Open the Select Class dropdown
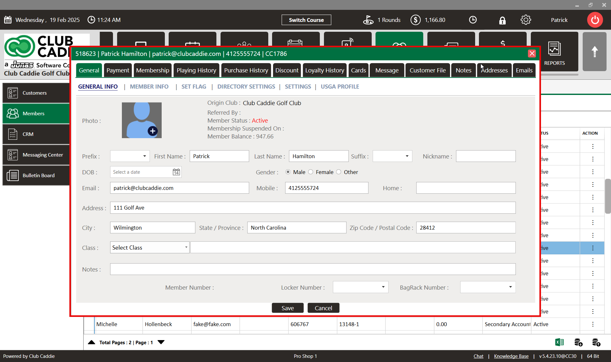 [x=150, y=247]
